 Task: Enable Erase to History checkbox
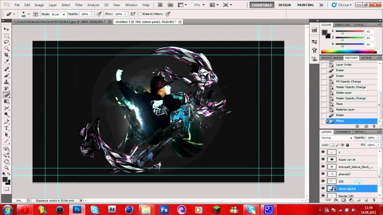click(140, 14)
